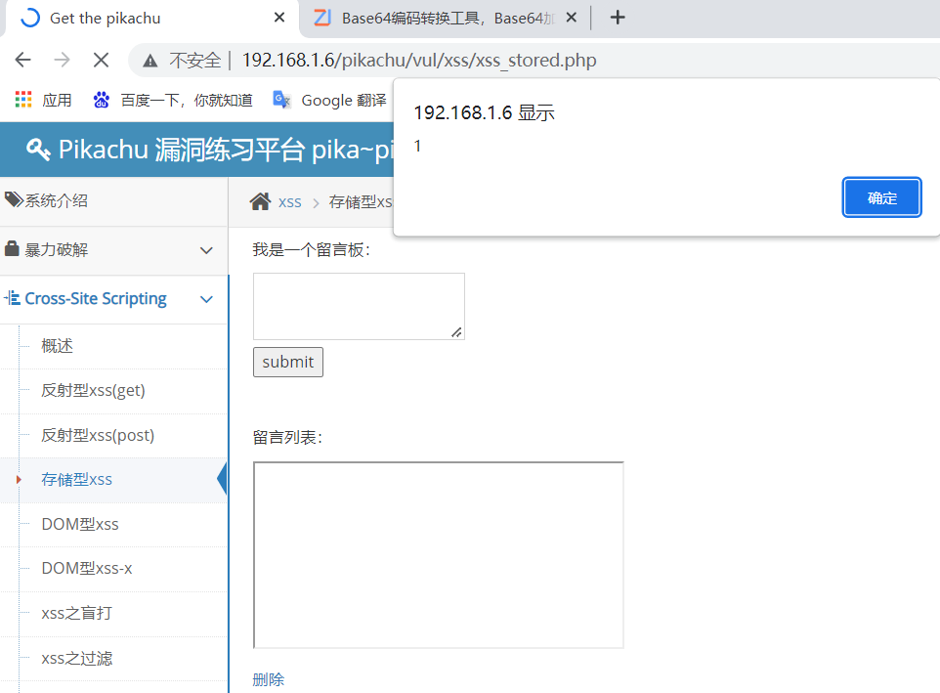Click the submit button on the message board
The image size is (940, 693).
pyautogui.click(x=287, y=362)
